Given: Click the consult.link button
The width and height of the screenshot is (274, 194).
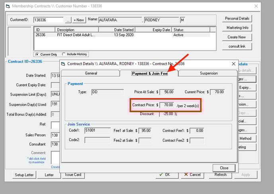Looking at the screenshot, I should tap(237, 46).
